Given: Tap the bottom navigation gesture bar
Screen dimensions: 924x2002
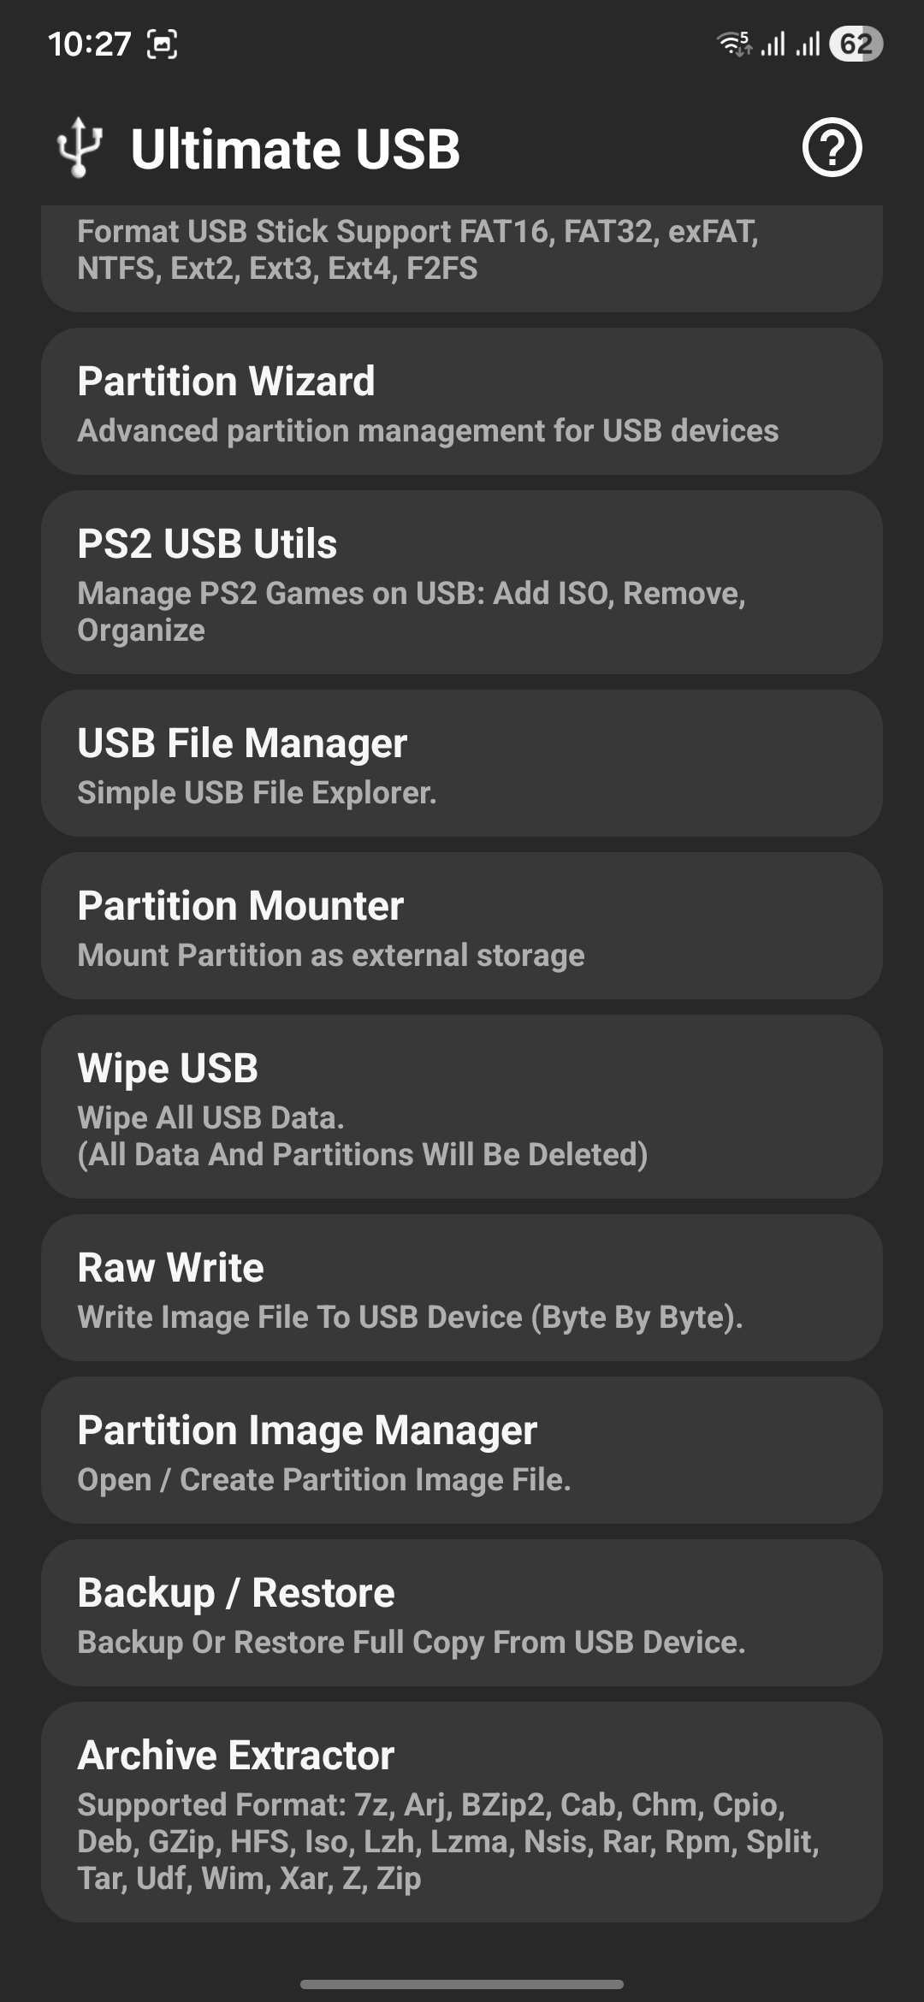Looking at the screenshot, I should point(462,1984).
